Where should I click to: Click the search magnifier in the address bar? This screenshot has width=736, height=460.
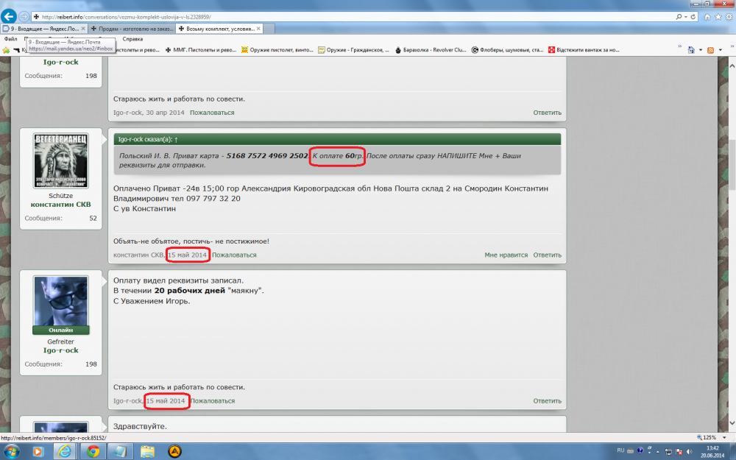tap(679, 16)
